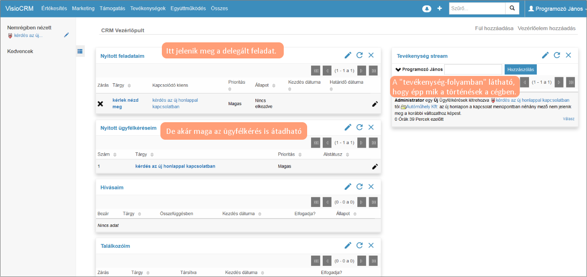Expand the Programozó János stream chevron
587x277 pixels.
coord(398,70)
